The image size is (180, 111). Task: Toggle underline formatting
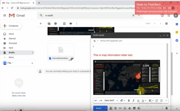coord(138,101)
